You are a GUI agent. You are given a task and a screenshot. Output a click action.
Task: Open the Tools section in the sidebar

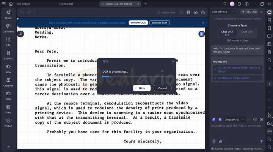coord(8,96)
